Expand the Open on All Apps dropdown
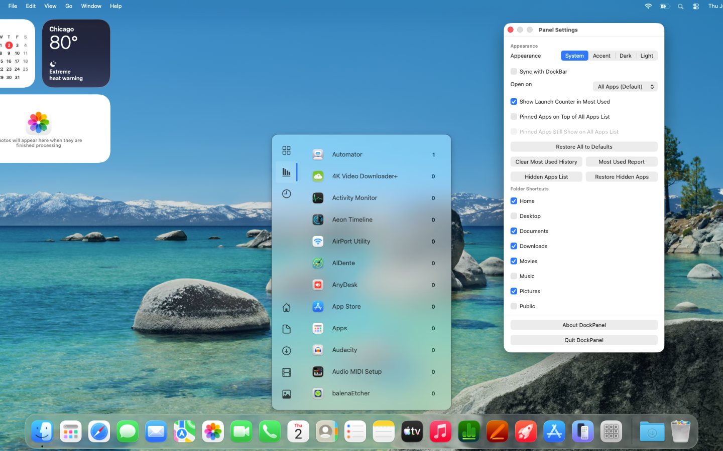 [x=625, y=87]
